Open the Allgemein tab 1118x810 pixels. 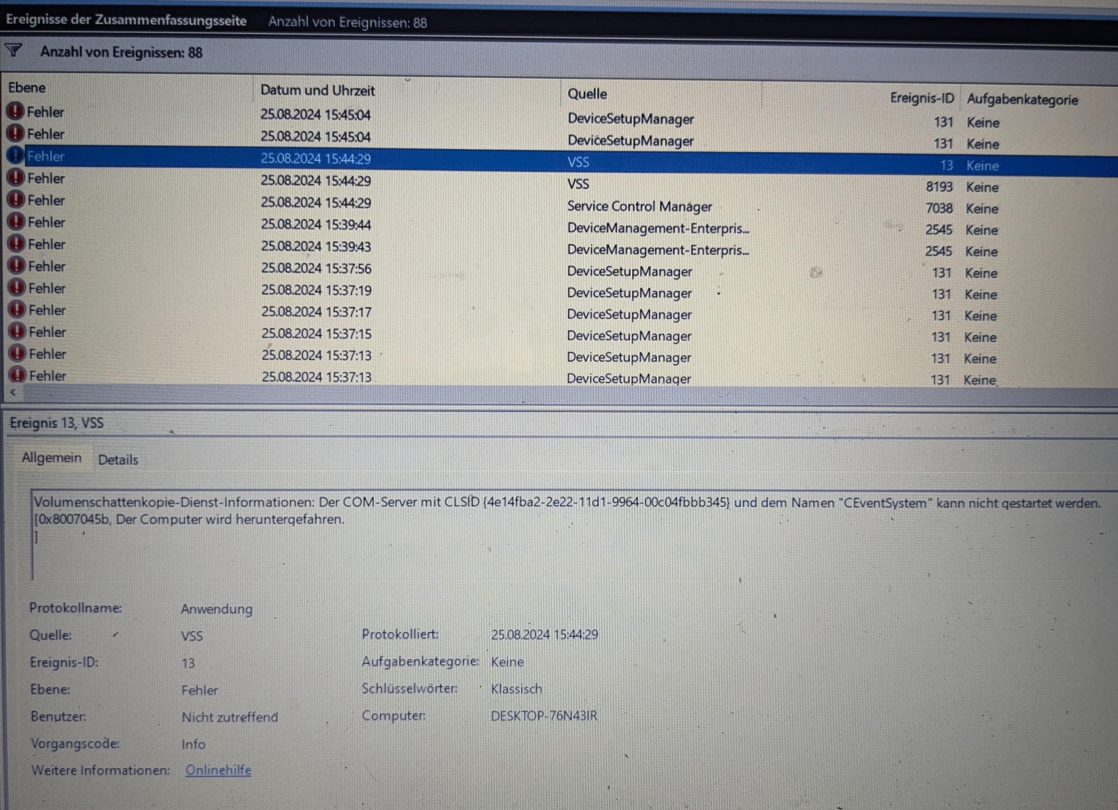52,458
